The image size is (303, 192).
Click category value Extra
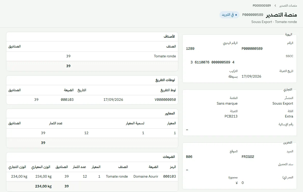pyautogui.click(x=289, y=116)
